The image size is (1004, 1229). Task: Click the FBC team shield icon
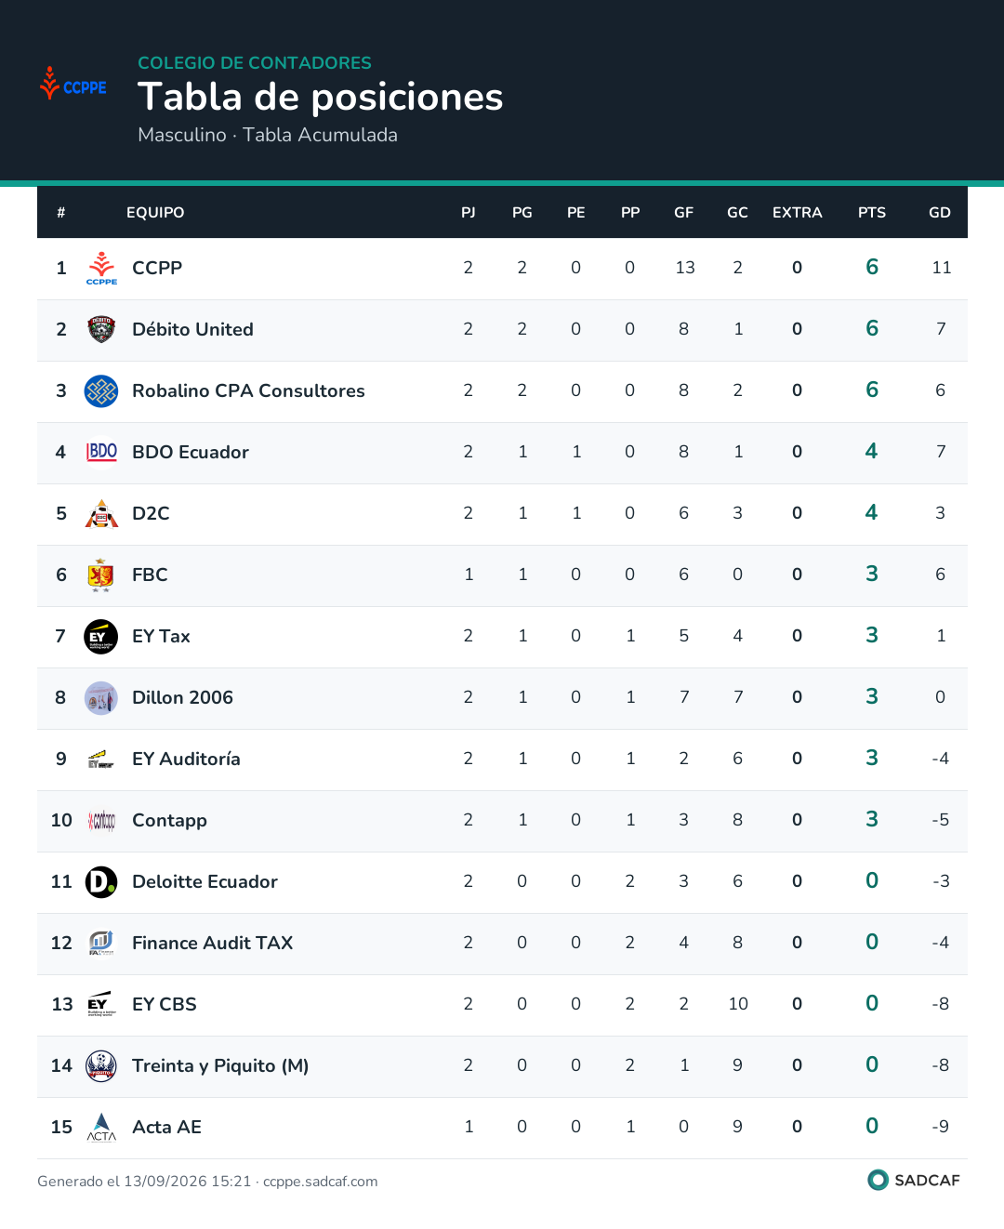(x=101, y=575)
